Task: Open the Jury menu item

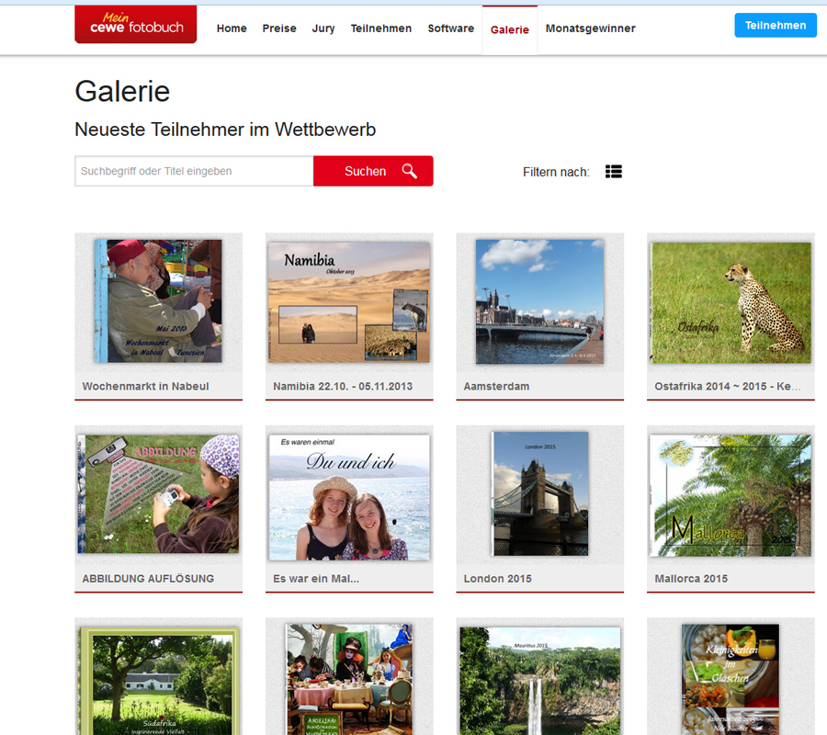Action: point(323,28)
